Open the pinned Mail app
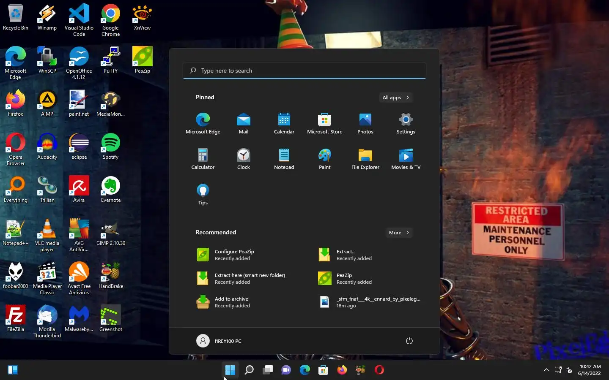Viewport: 609px width, 380px height. 243,123
